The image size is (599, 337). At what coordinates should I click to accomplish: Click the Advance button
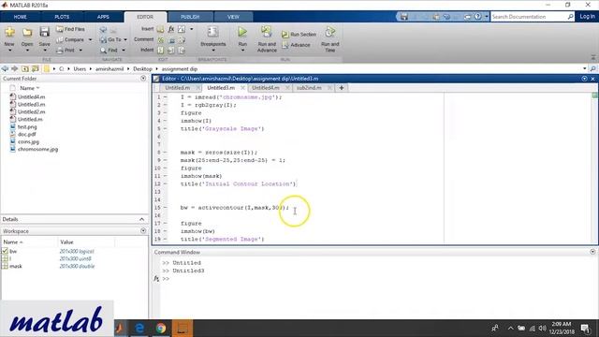pos(297,45)
